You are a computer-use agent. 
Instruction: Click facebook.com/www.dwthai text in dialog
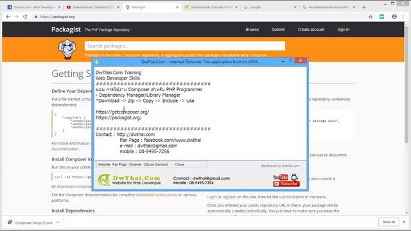173,140
